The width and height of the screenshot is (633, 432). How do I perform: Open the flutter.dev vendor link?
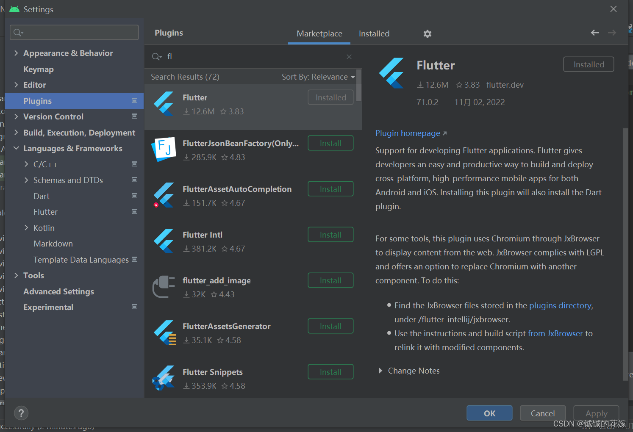tap(505, 85)
